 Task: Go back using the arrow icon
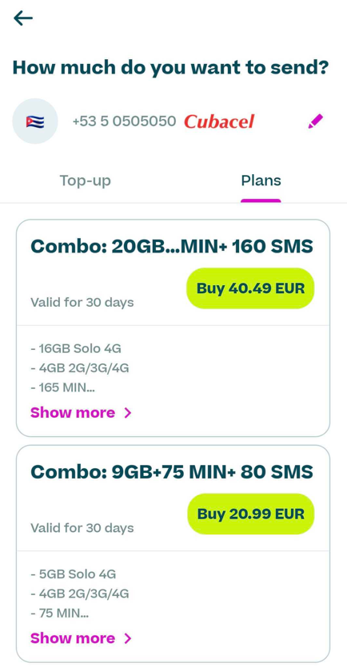tap(23, 18)
